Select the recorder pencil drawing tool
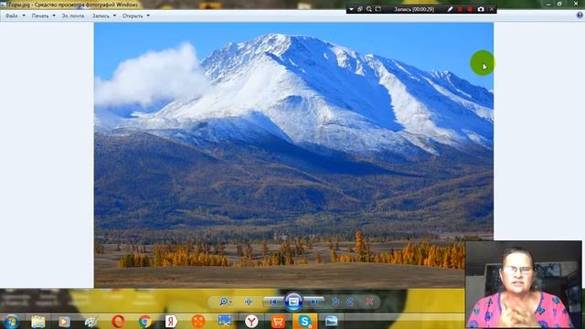 click(x=450, y=9)
